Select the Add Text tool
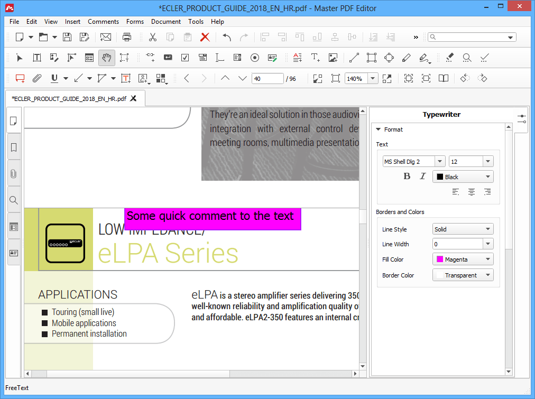The height and width of the screenshot is (399, 535). 315,58
